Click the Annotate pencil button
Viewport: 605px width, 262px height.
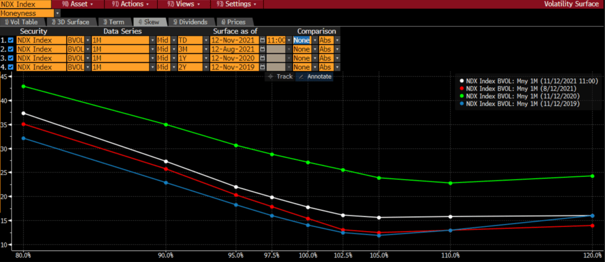pos(315,77)
